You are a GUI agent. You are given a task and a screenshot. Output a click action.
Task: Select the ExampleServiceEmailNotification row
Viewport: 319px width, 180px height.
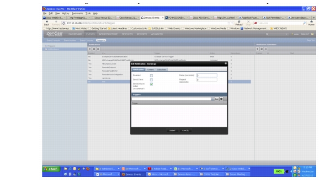click(169, 57)
